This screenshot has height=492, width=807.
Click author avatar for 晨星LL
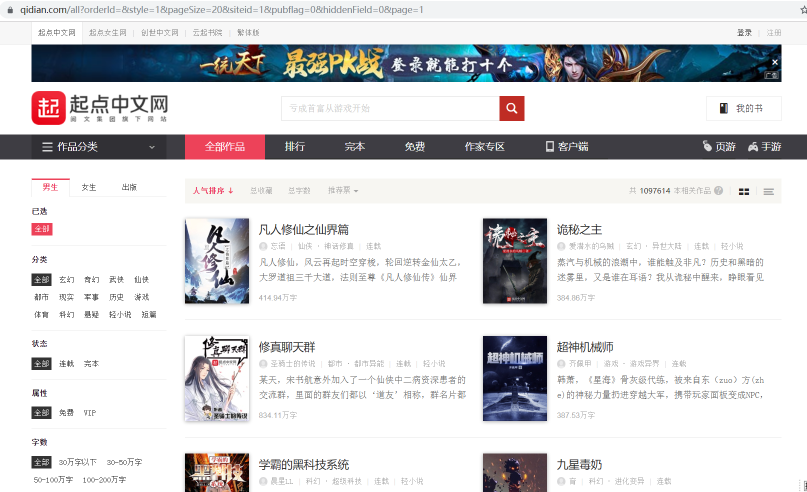263,481
